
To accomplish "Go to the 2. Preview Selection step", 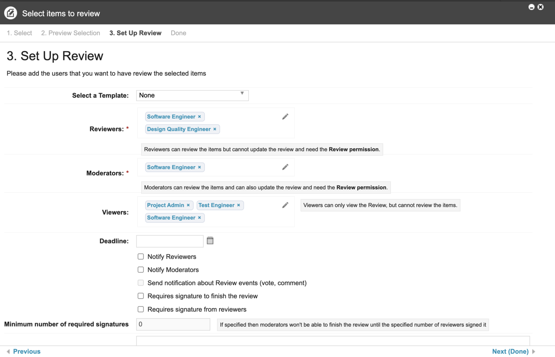I will pos(71,33).
